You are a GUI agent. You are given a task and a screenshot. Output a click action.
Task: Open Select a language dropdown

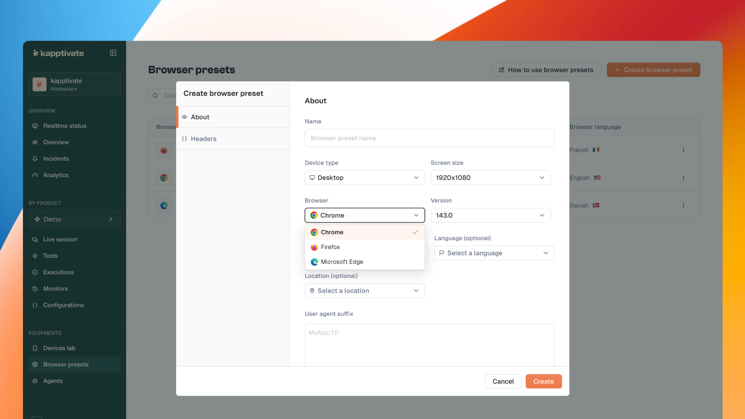coord(494,253)
